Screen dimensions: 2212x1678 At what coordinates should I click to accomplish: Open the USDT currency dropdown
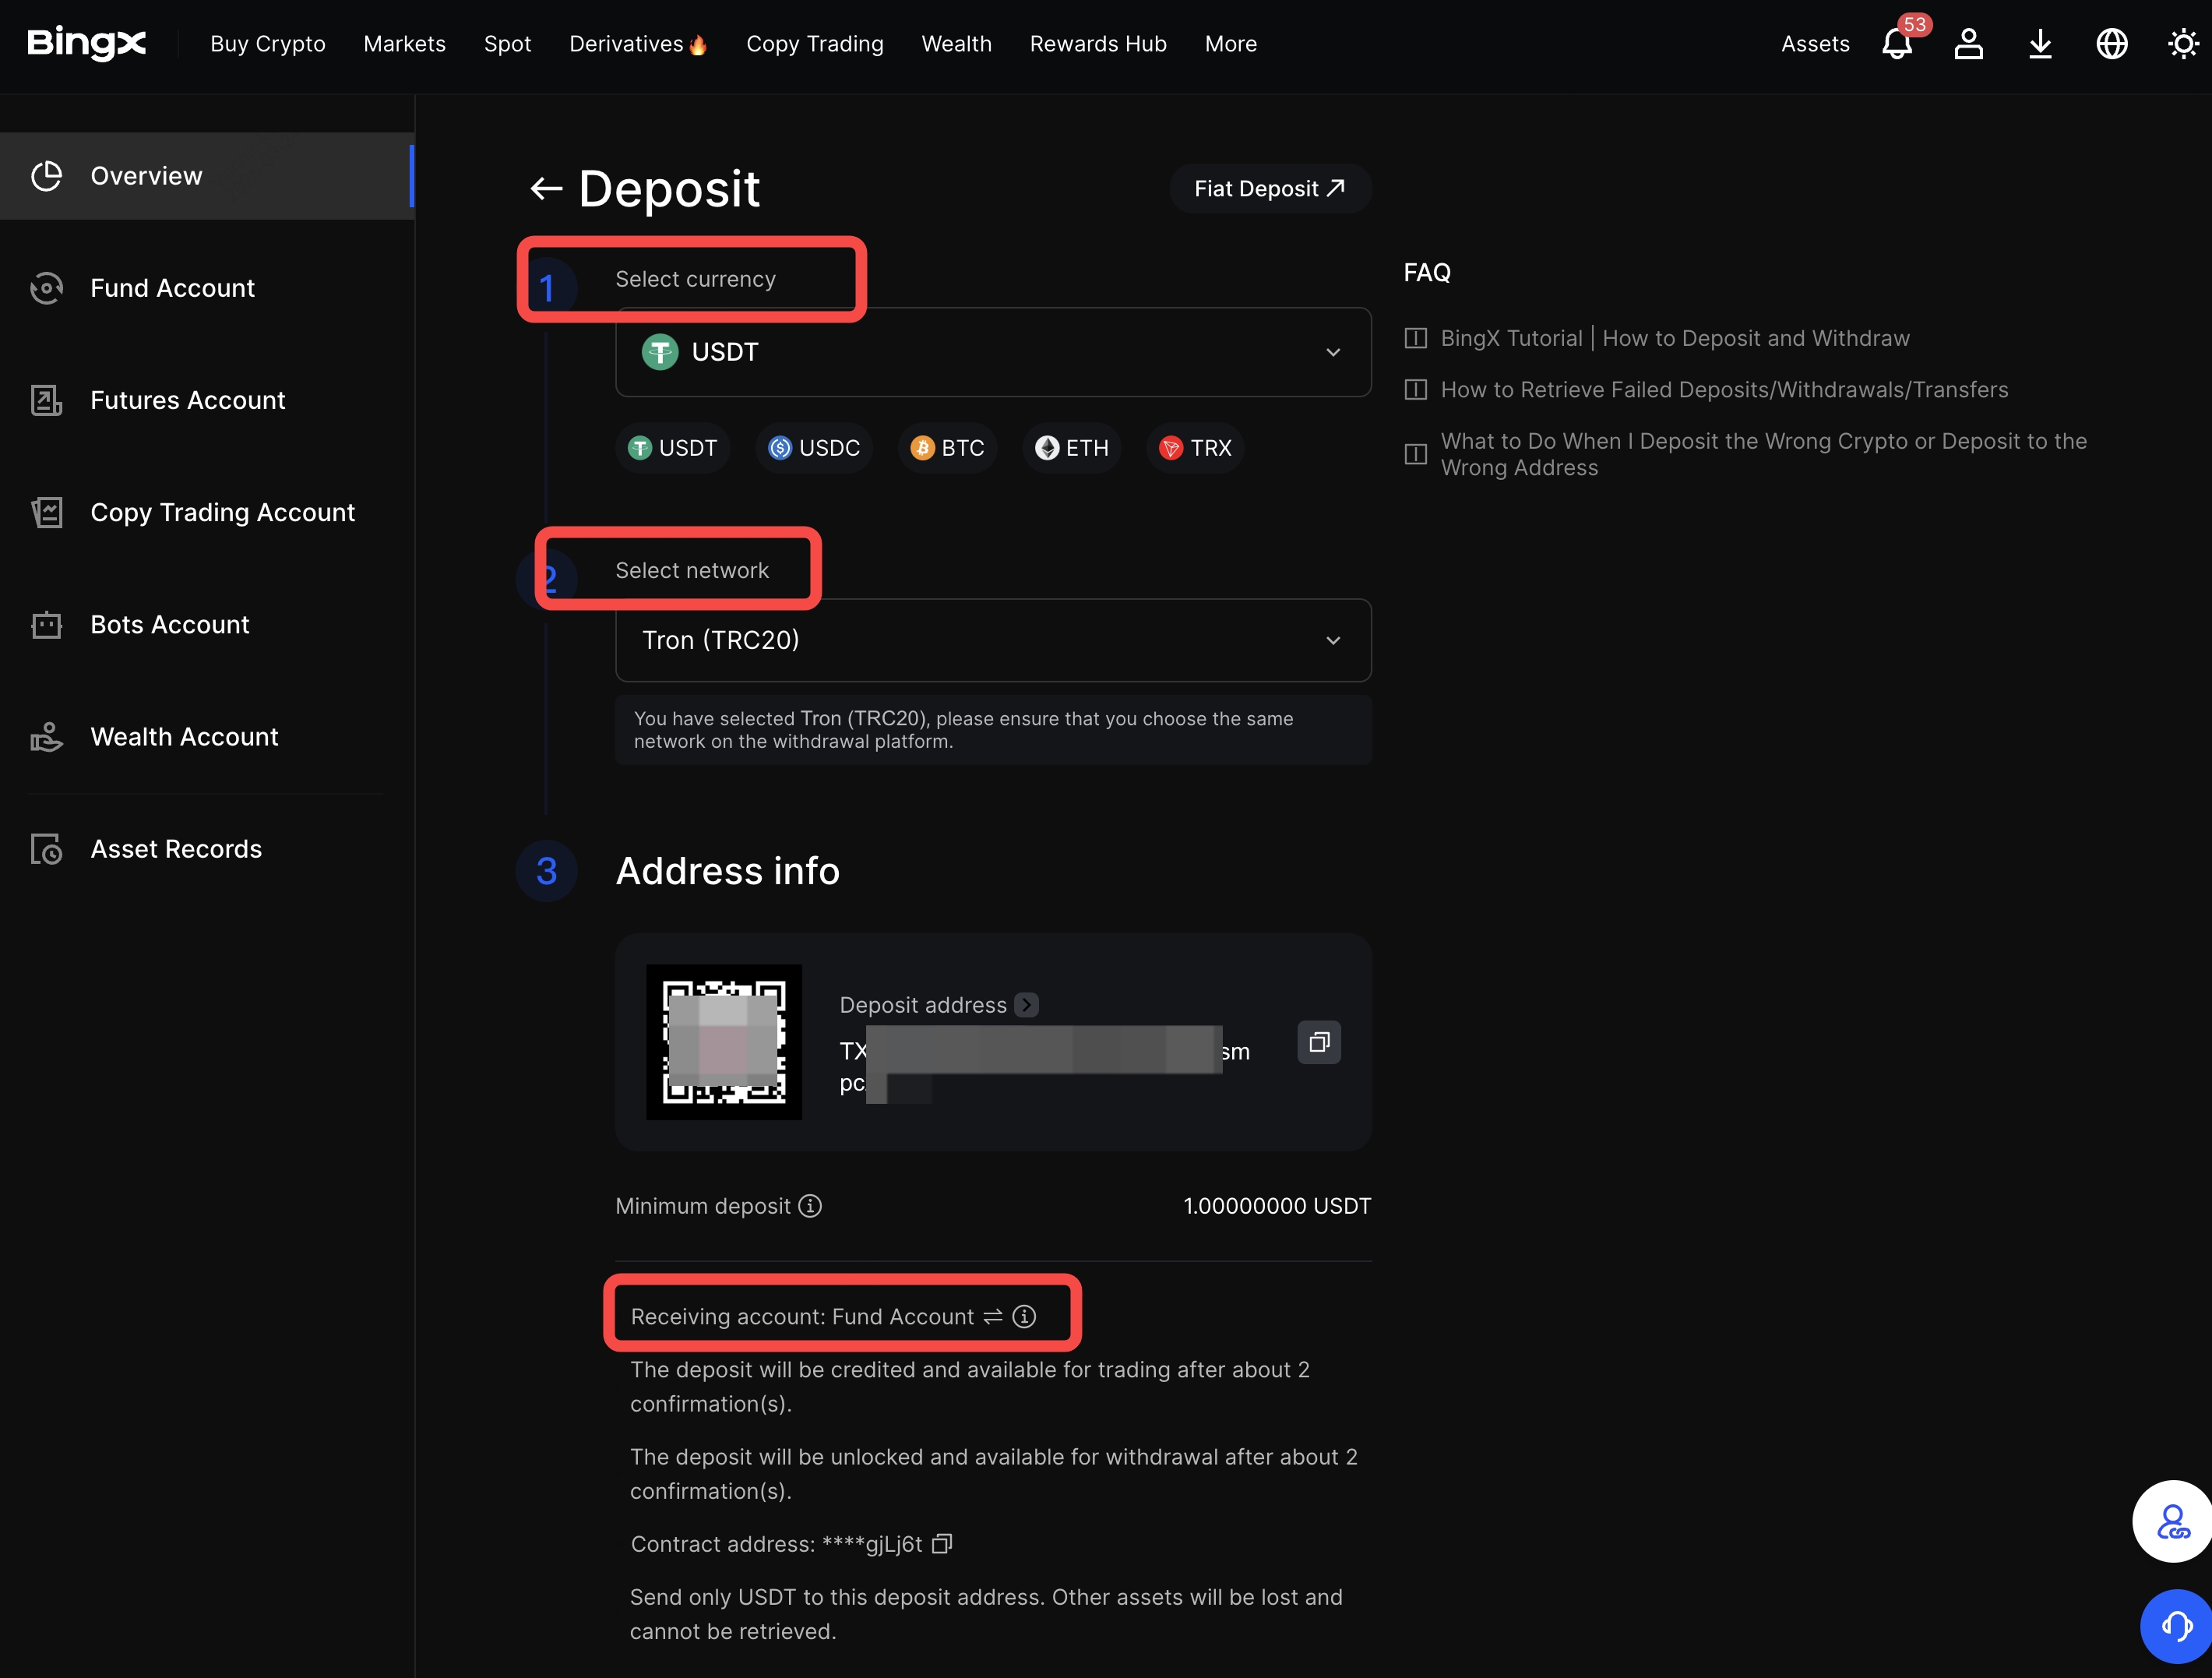point(1334,352)
